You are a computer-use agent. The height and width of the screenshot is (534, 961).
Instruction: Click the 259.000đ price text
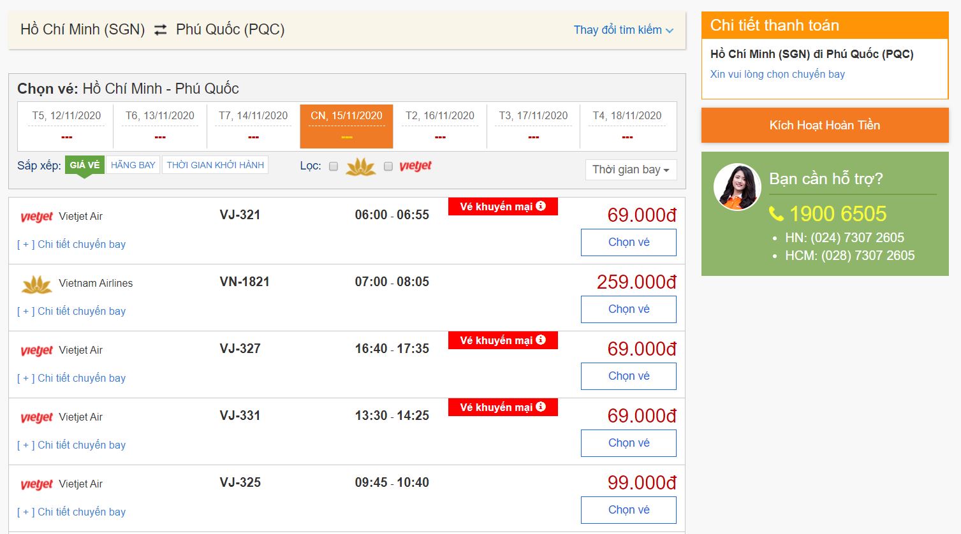(x=636, y=282)
